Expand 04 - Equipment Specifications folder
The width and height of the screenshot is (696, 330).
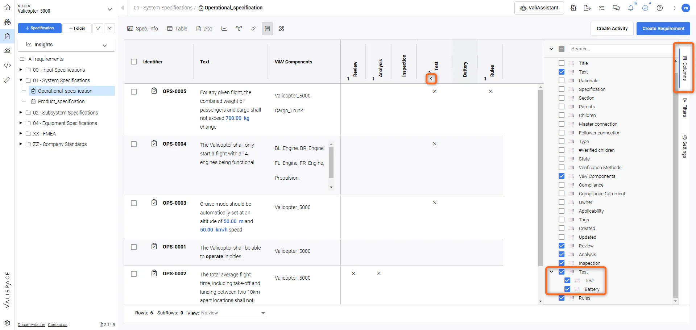[21, 123]
